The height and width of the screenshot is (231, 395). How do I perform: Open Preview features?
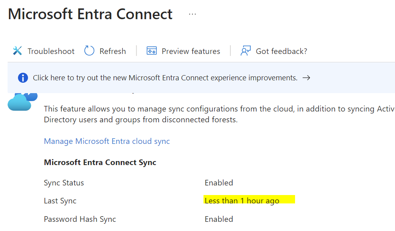pyautogui.click(x=191, y=51)
